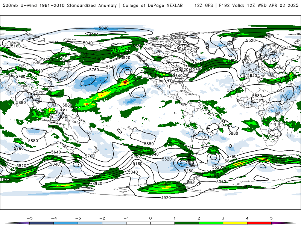The height and width of the screenshot is (225, 301).
Task: Click the pale blue -2 to -1 colorbar segment
Action: [114, 223]
